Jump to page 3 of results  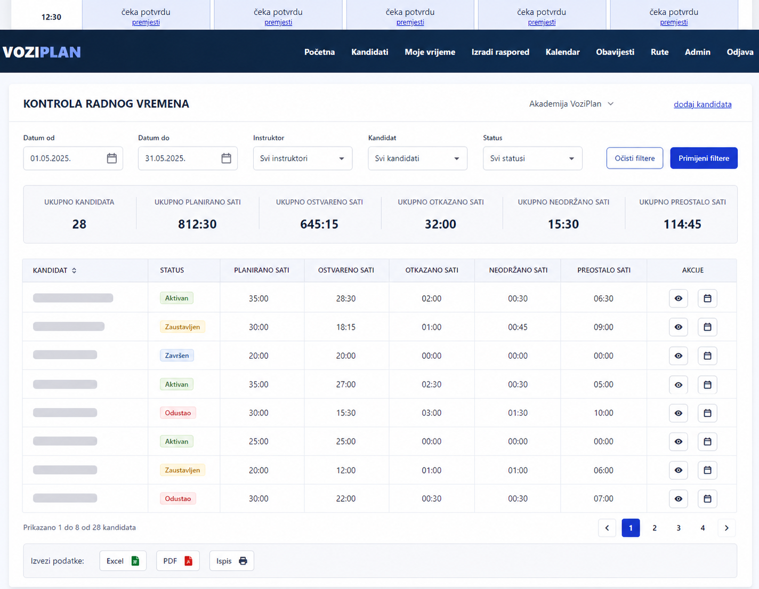pyautogui.click(x=679, y=528)
